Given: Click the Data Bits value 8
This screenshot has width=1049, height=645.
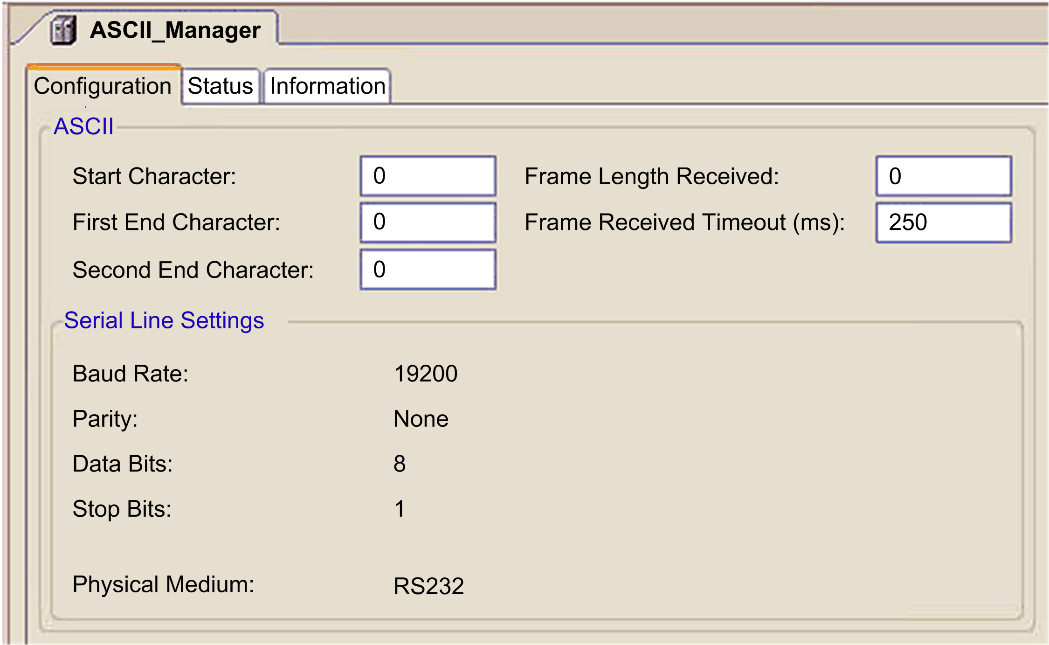Looking at the screenshot, I should coord(400,464).
